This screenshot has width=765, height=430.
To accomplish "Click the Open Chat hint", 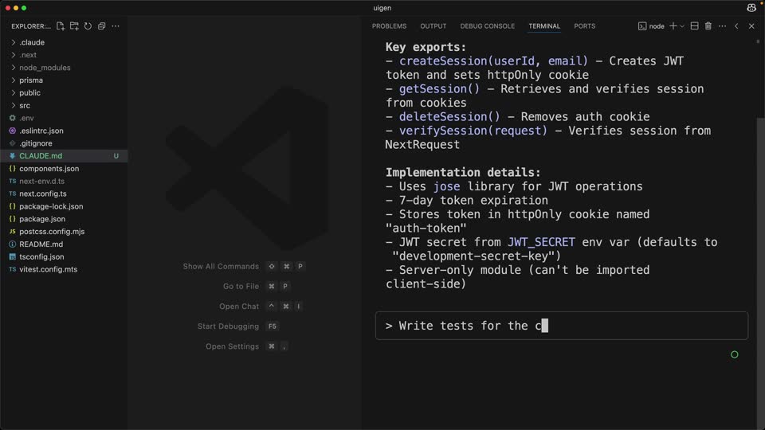I will pos(261,307).
